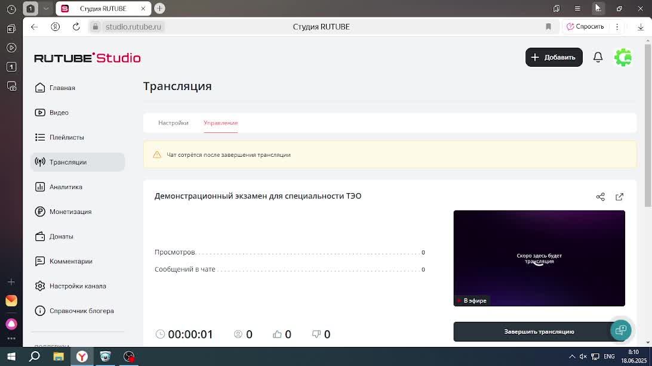Click "Сообщений в чате" row label

(x=185, y=269)
